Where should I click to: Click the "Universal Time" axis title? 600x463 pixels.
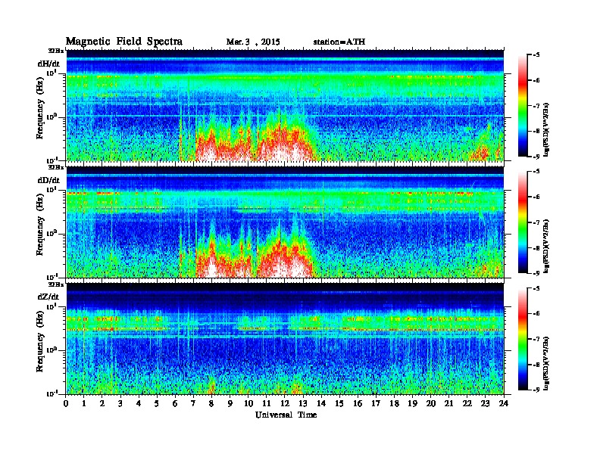coord(286,415)
